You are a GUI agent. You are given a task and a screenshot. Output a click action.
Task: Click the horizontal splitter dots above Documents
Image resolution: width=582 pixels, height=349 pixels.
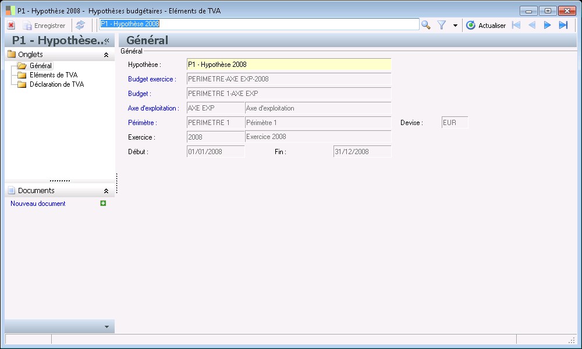(60, 181)
